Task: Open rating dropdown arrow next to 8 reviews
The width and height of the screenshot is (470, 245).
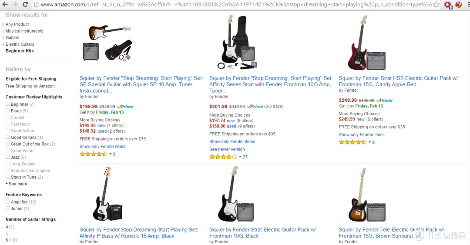Action: (110, 154)
